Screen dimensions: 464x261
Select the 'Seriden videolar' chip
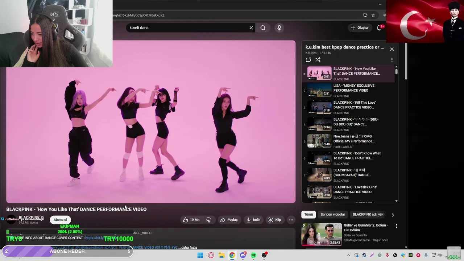pos(333,215)
